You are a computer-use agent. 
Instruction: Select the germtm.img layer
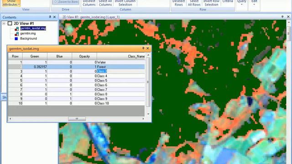28,33
